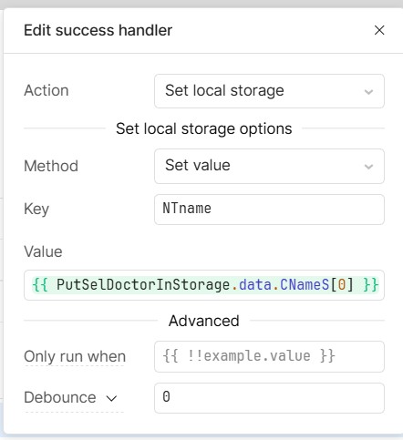
Task: Click the Edit success handler title
Action: 98,30
